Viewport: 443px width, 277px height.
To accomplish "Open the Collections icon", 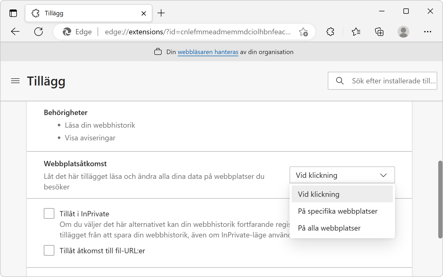I will 379,32.
